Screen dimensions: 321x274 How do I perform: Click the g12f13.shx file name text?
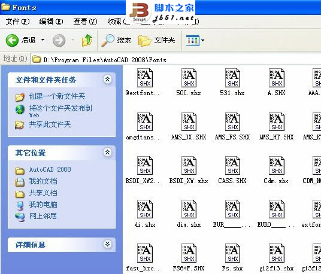tap(276, 268)
